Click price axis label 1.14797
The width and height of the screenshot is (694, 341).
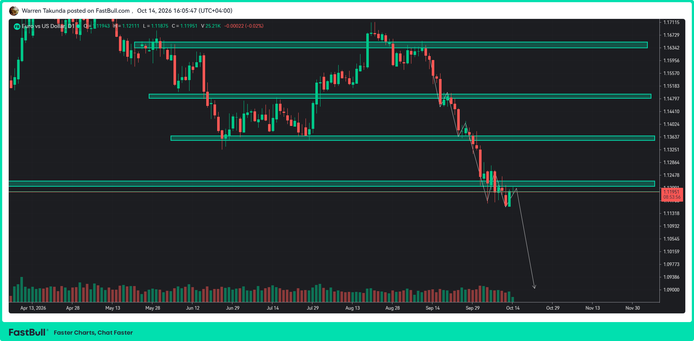[671, 99]
